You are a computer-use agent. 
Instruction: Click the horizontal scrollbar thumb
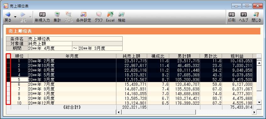[x=158, y=112]
